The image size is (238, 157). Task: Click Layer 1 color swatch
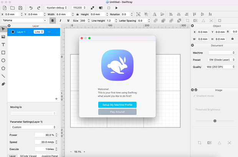[13, 32]
